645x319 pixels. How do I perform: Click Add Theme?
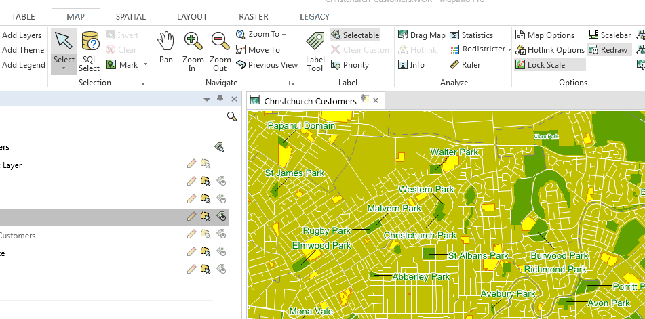[22, 50]
